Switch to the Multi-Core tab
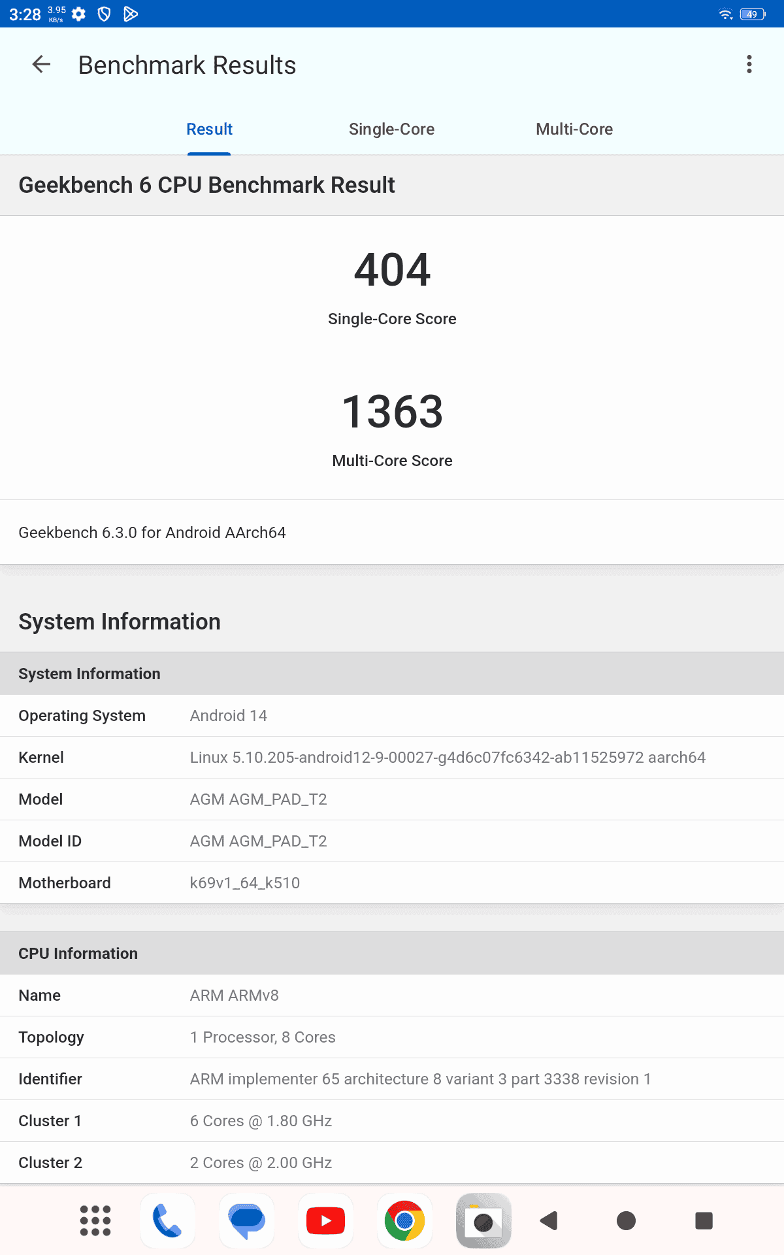This screenshot has height=1255, width=784. (x=574, y=129)
